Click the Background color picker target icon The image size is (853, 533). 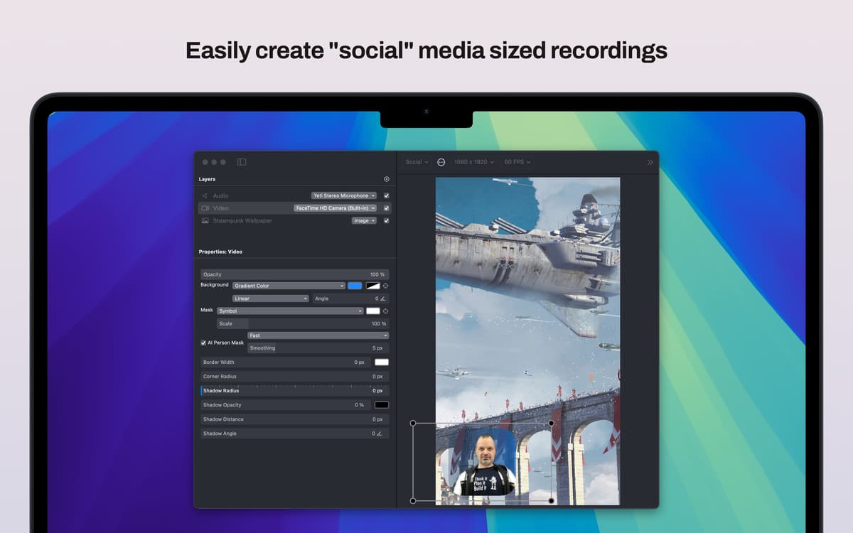[x=386, y=286]
